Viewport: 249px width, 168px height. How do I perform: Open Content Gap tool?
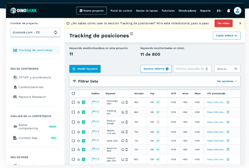[35, 138]
